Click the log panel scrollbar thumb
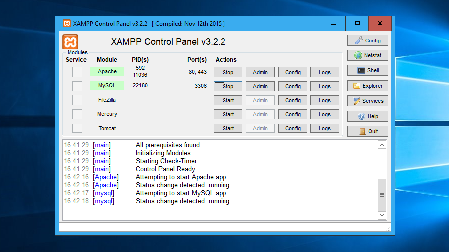Screen dimensions: 449x252 (382, 195)
